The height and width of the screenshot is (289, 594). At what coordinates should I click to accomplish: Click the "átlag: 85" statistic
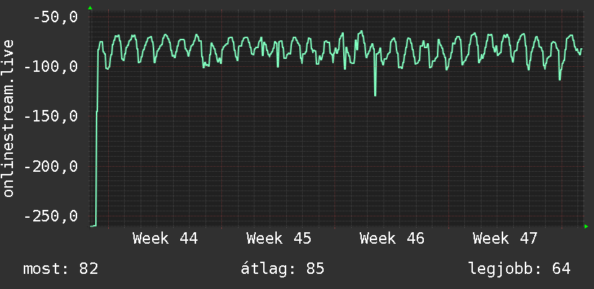click(x=283, y=269)
